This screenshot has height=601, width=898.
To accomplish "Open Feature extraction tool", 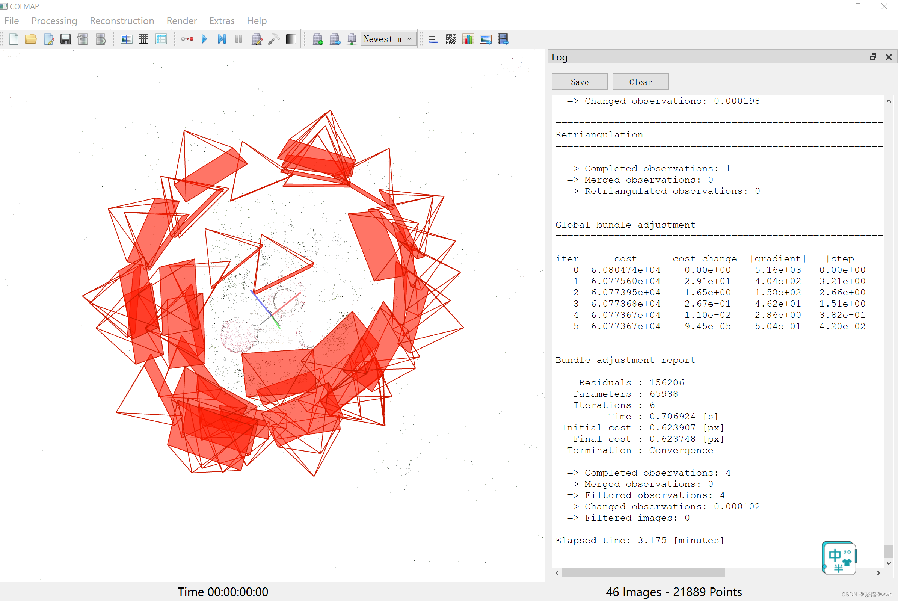I will (126, 39).
